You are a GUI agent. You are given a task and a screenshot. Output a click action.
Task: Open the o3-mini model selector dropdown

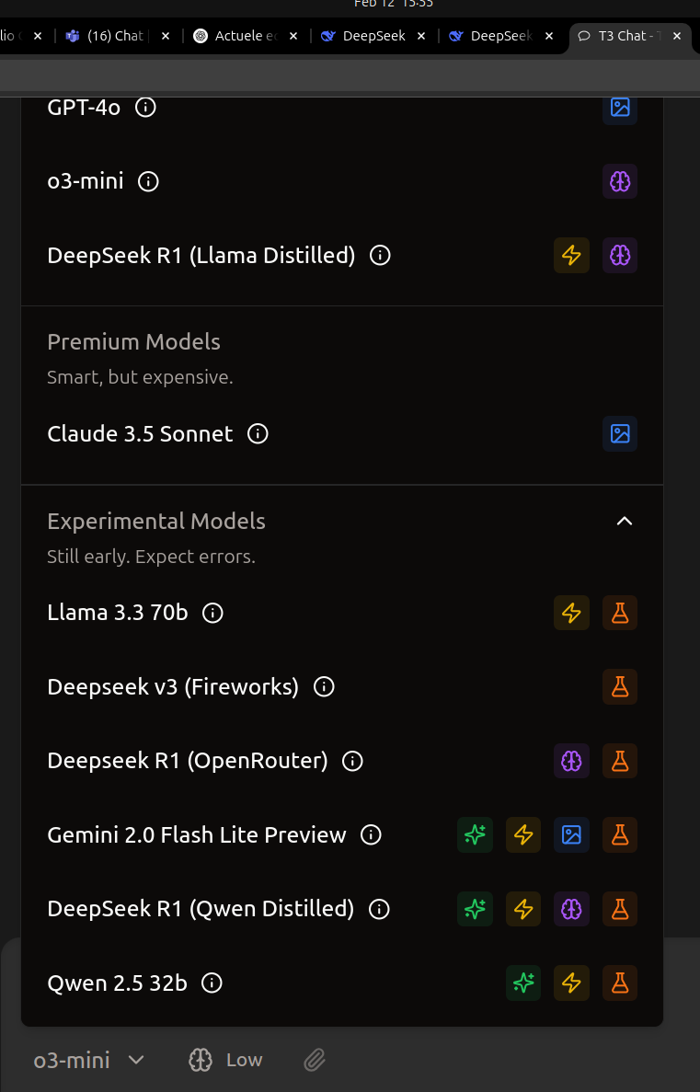tap(89, 1060)
